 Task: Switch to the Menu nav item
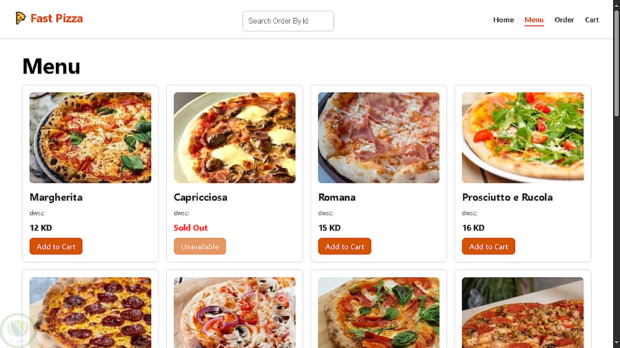534,20
